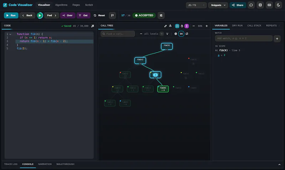Zoom out the call tree

(x=193, y=26)
